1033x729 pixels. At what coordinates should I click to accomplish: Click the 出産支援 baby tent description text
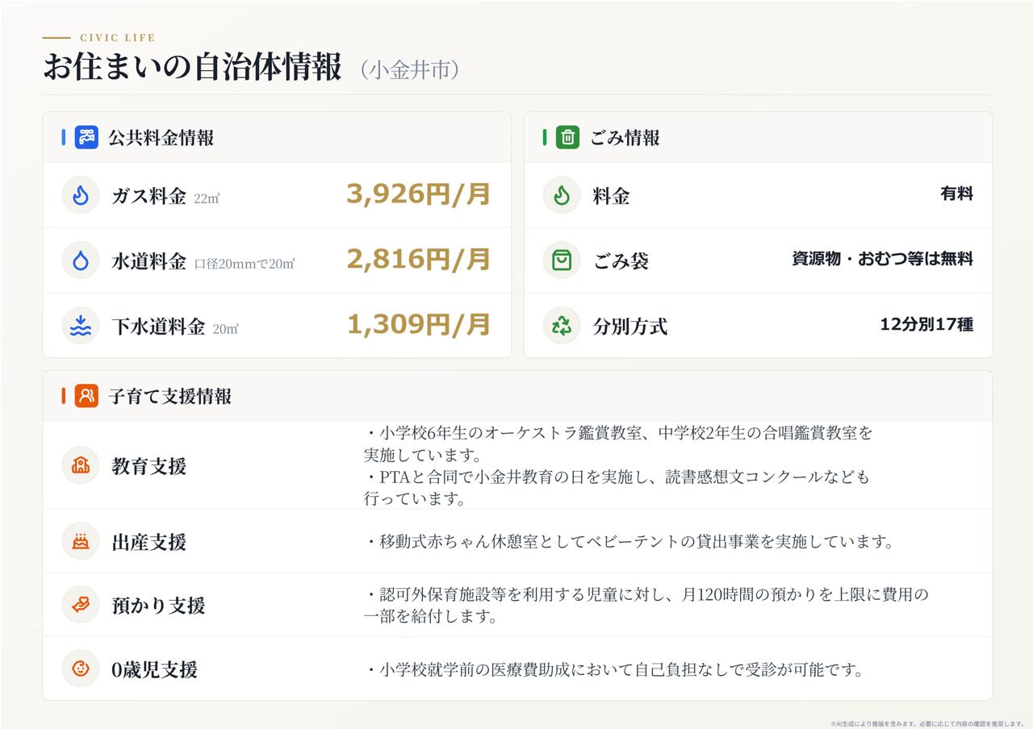pos(629,542)
